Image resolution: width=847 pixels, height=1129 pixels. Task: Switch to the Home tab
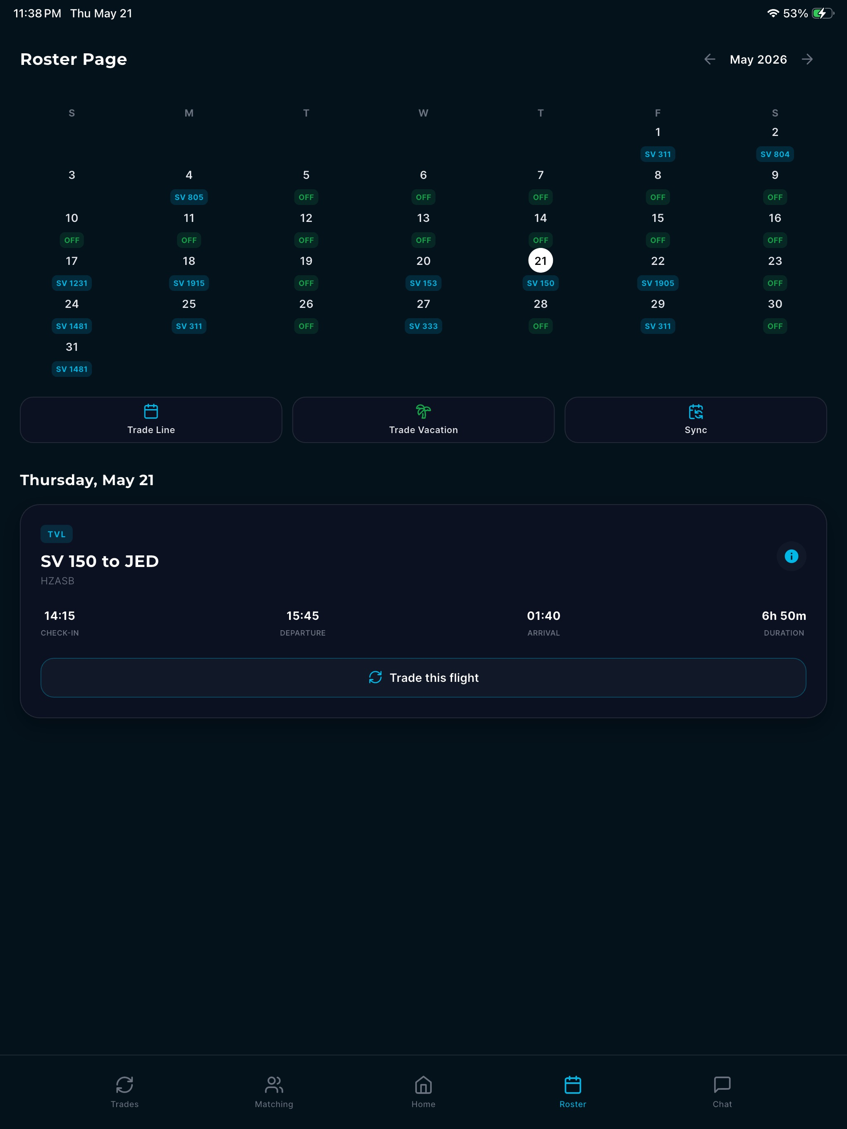423,1092
